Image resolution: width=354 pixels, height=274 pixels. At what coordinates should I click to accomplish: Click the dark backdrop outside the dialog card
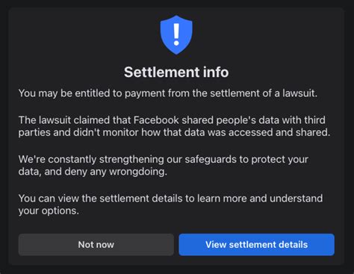coord(4,137)
